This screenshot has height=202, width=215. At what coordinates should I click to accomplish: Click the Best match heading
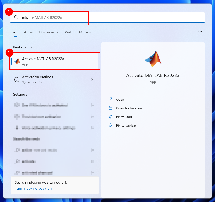coord(22,47)
